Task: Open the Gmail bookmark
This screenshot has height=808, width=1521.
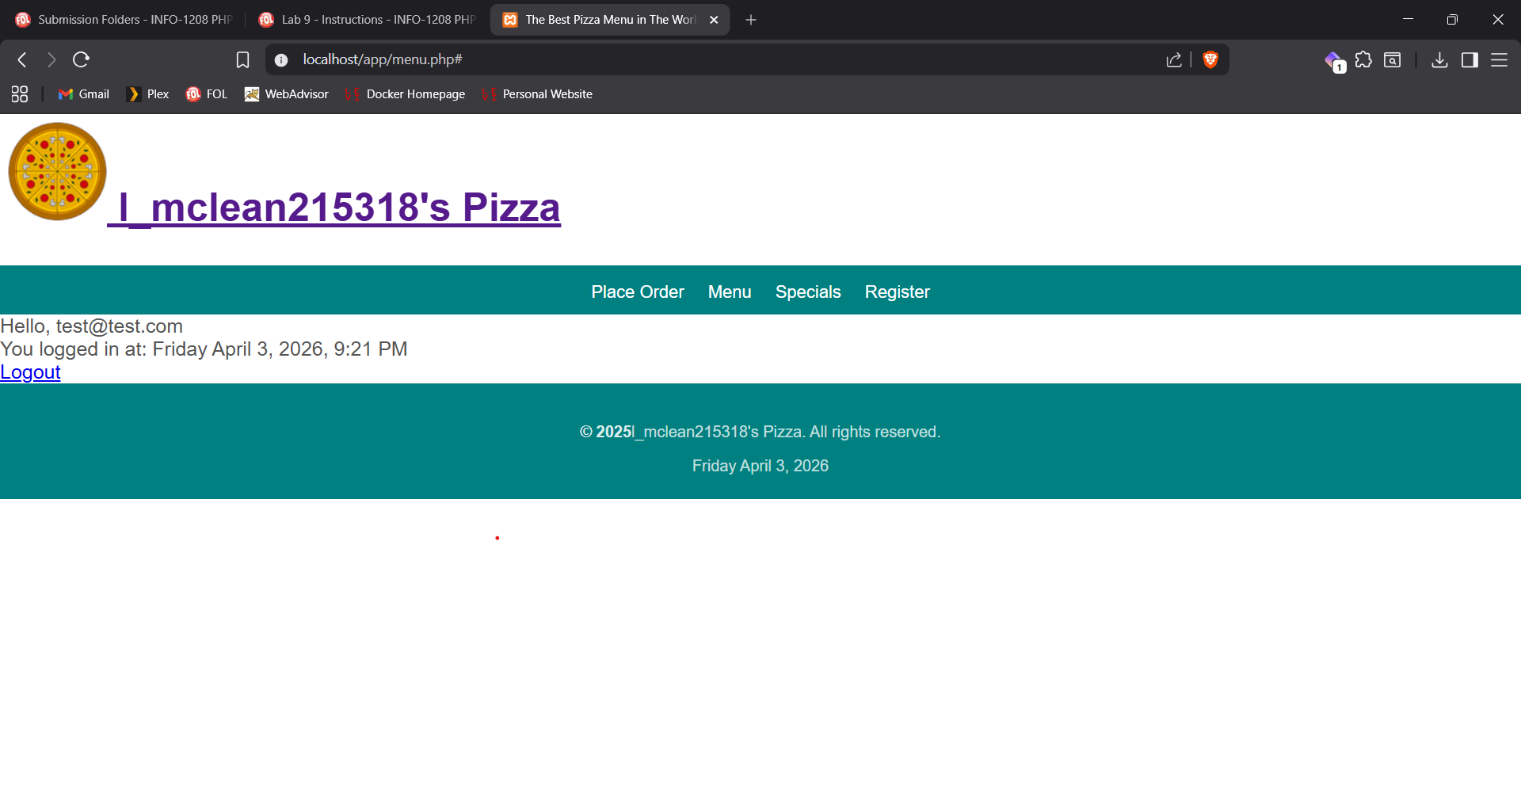Action: point(84,94)
